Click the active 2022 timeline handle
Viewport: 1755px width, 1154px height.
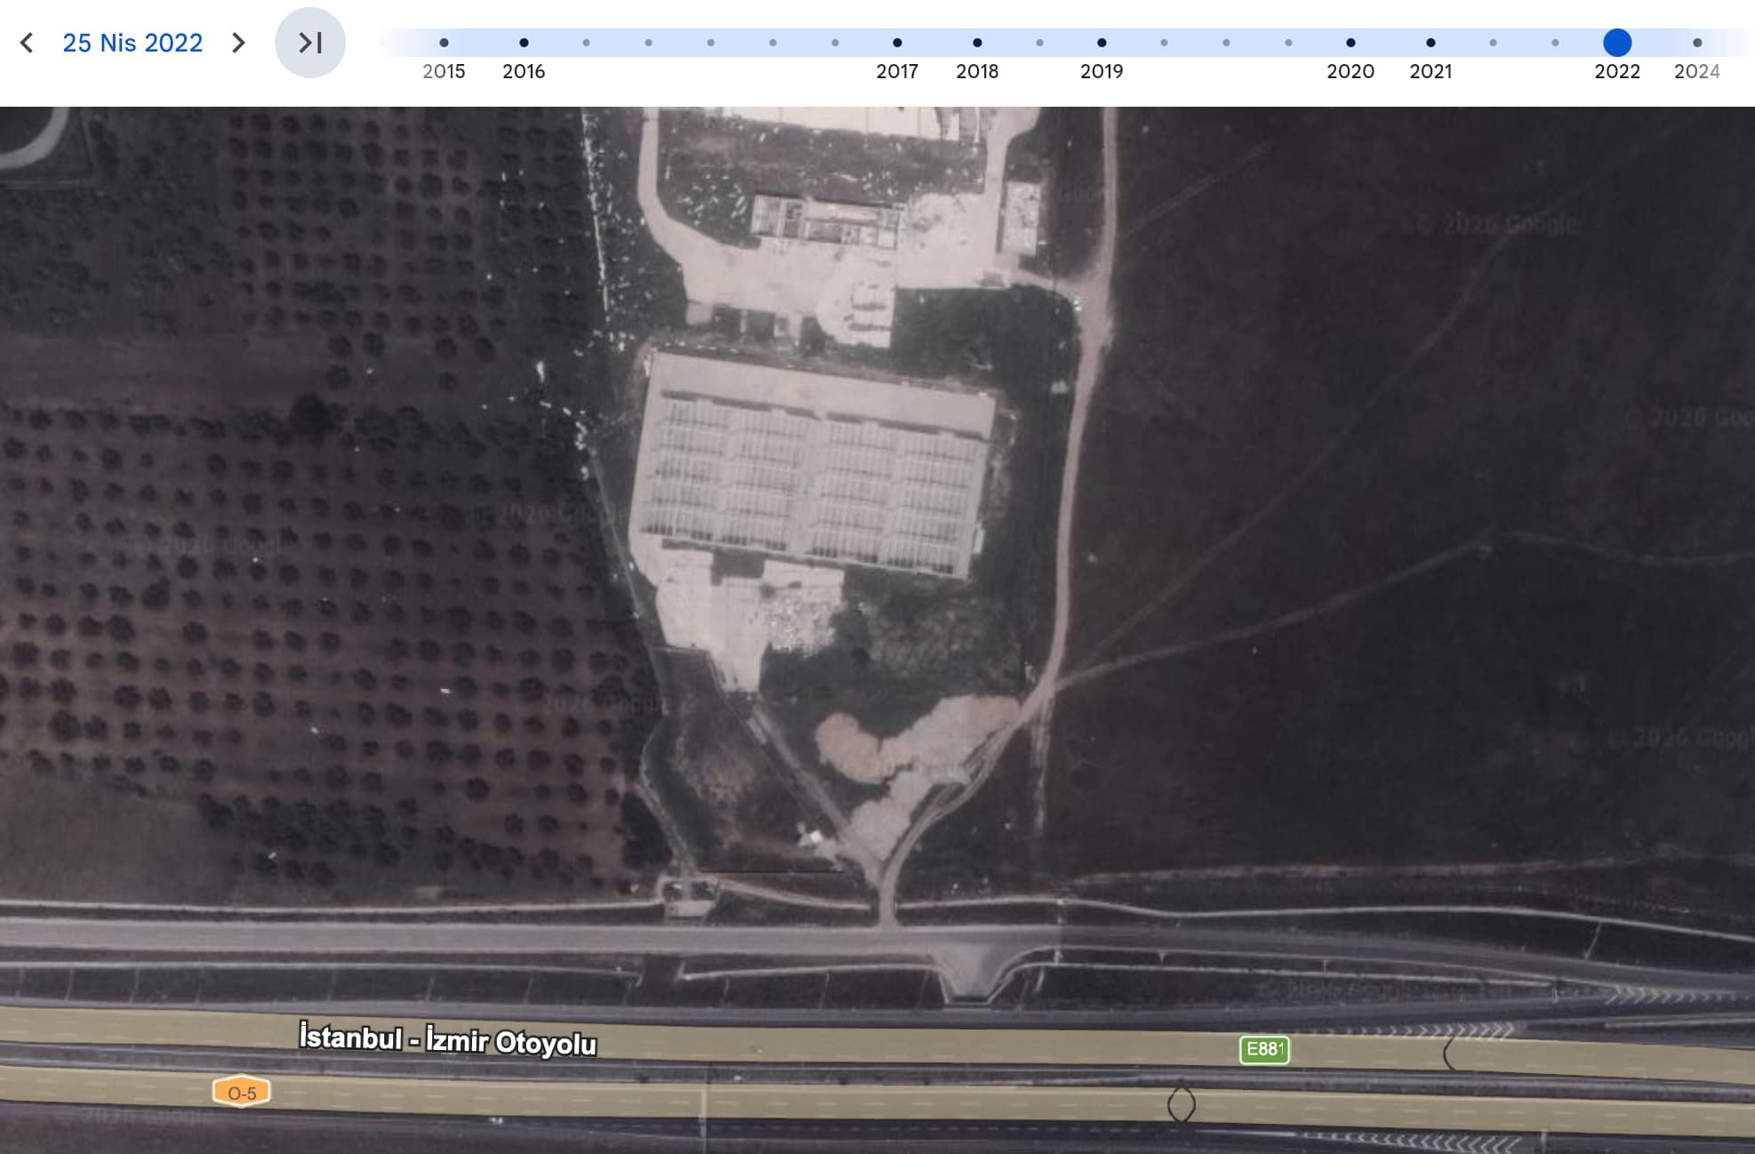click(x=1617, y=43)
